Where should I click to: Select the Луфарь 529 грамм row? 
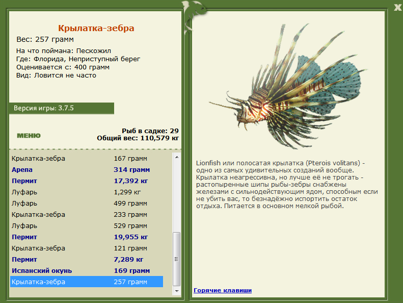87,226
